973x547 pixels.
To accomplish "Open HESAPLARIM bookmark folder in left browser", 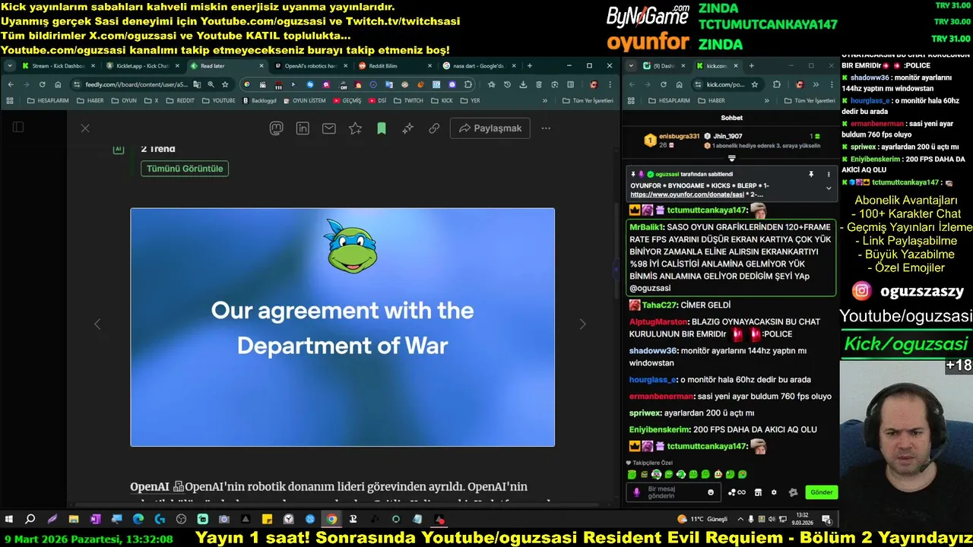I will point(47,100).
